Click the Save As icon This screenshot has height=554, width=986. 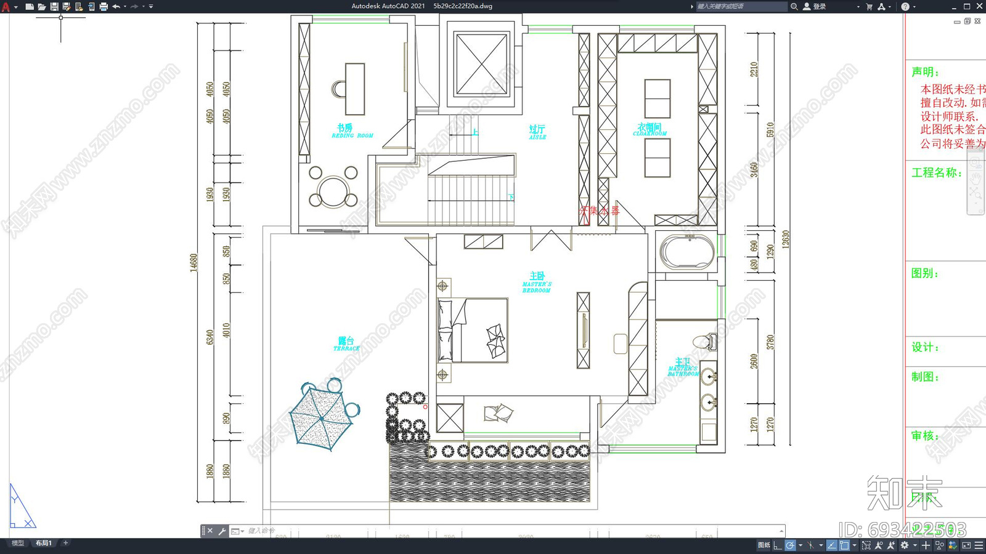point(67,6)
